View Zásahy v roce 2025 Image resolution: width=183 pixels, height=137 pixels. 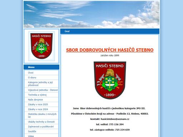[38, 105]
